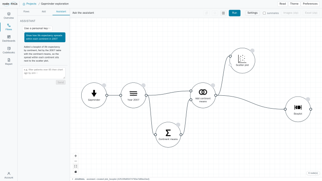Click the Boxplot node output port
322x181 pixels.
(x=311, y=109)
